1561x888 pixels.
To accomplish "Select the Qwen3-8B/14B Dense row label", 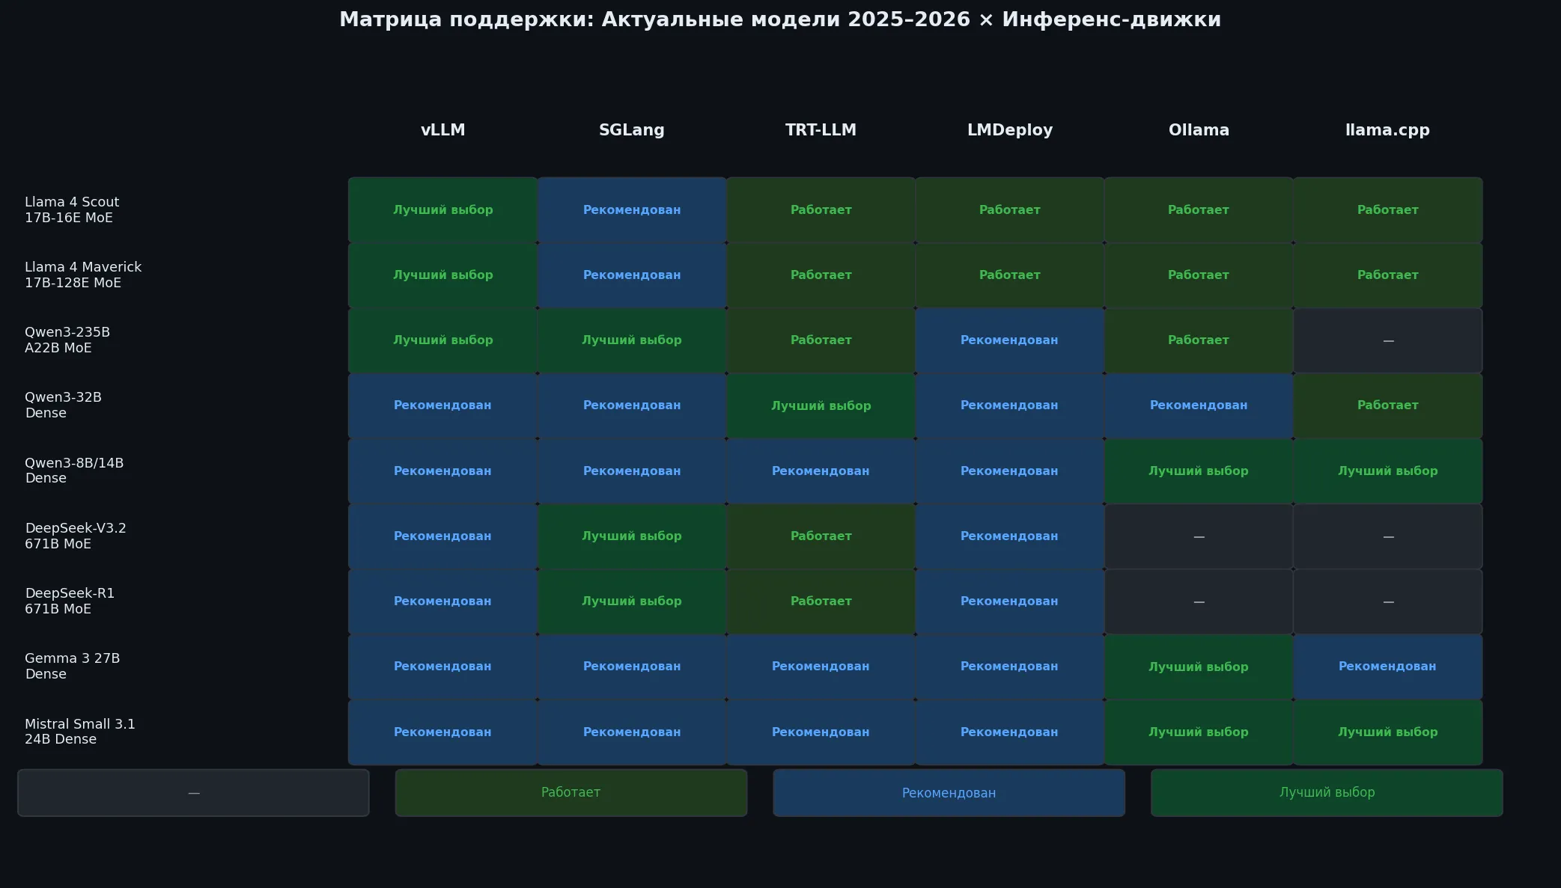I will pos(74,470).
